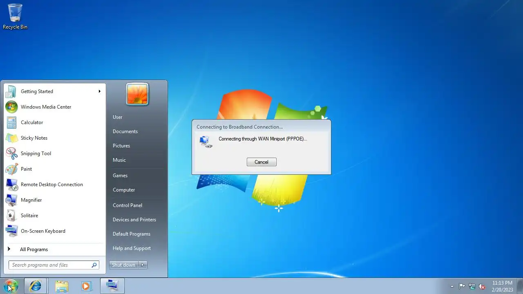The image size is (523, 294).
Task: Open Devices and Printers
Action: 134,220
